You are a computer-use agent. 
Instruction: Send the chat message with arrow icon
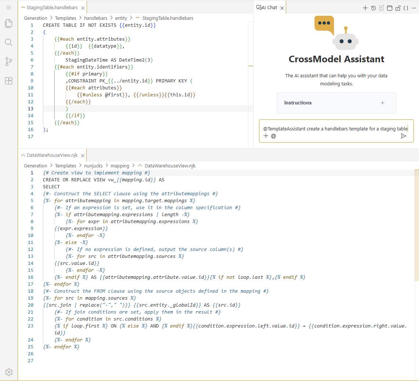click(x=404, y=136)
